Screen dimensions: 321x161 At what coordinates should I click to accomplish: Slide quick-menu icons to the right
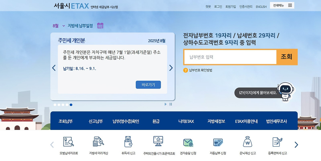(296, 145)
